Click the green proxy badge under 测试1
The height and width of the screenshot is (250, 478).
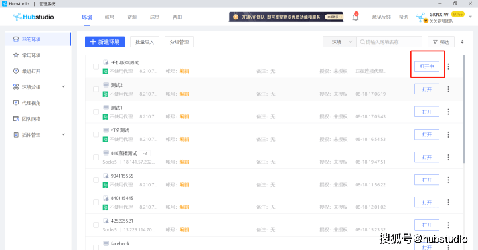[x=105, y=116]
